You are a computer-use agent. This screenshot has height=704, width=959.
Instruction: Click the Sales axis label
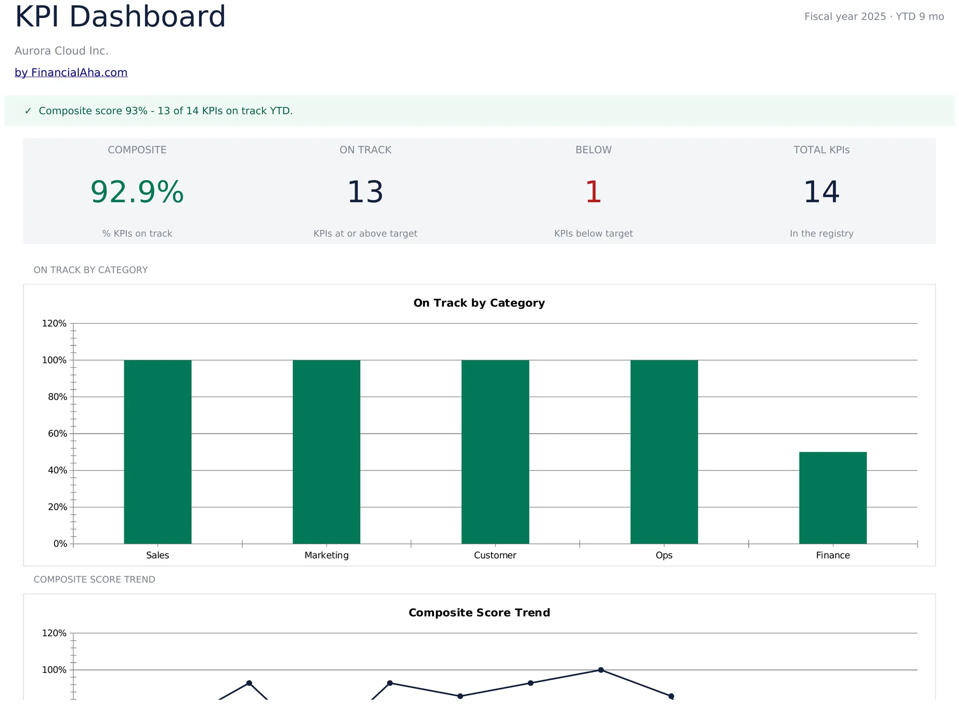click(158, 555)
